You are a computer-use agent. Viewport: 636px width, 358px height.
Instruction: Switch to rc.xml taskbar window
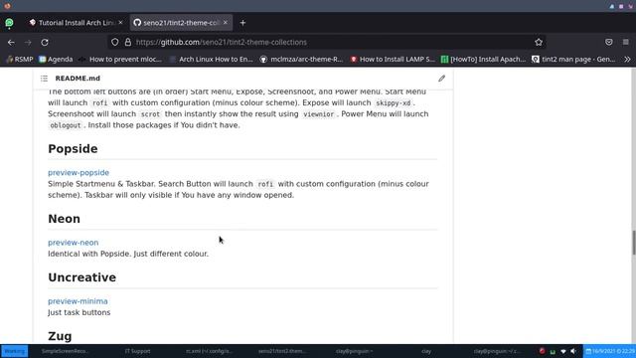[x=209, y=351]
